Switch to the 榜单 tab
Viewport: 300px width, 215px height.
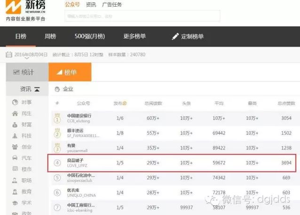[70, 72]
